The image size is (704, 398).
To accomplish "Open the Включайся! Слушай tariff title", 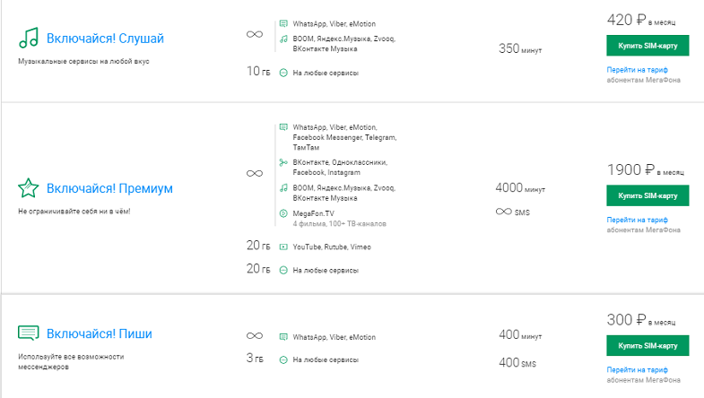I will [x=105, y=39].
